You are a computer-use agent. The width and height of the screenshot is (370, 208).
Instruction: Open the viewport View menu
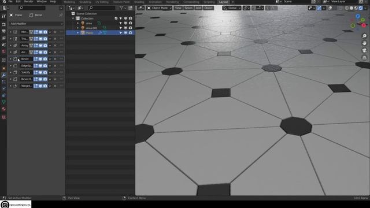[x=178, y=8]
